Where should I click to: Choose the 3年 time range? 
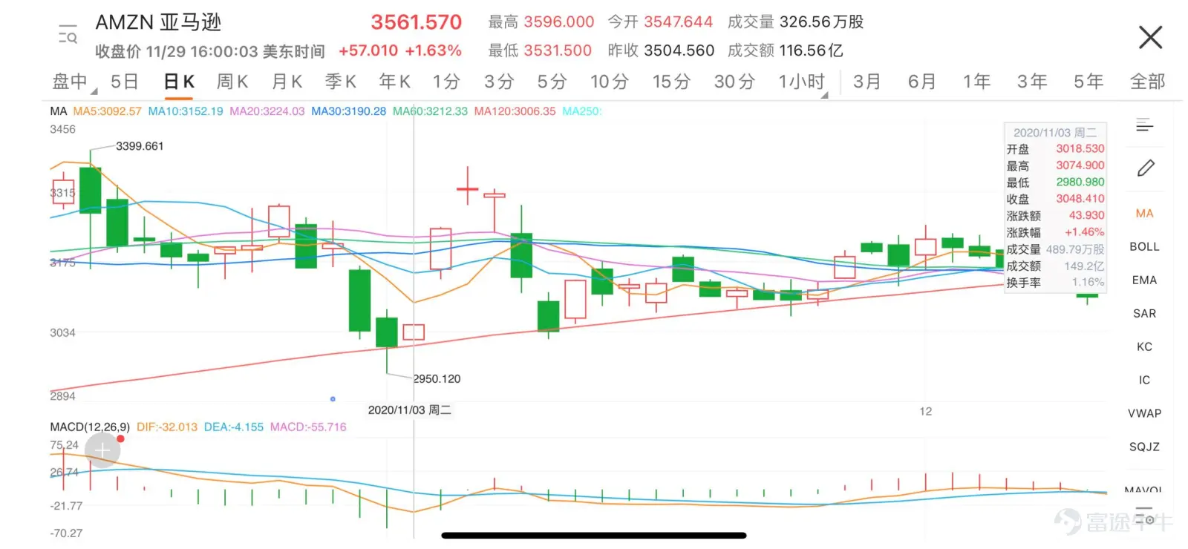point(1032,82)
